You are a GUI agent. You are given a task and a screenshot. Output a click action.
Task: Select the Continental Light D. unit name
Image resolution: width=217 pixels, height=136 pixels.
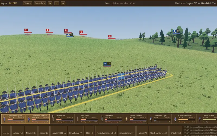(161, 115)
